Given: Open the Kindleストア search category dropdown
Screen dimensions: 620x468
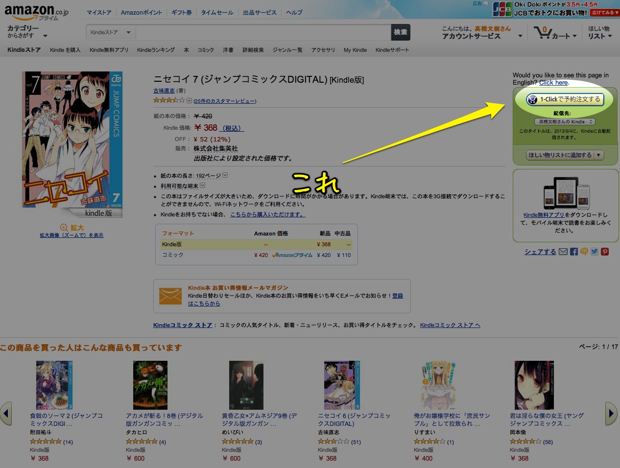Looking at the screenshot, I should (x=111, y=33).
